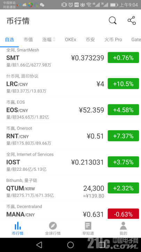Open QTUM/KRW Bithumb row
The height and width of the screenshot is (252, 141).
pos(70,188)
